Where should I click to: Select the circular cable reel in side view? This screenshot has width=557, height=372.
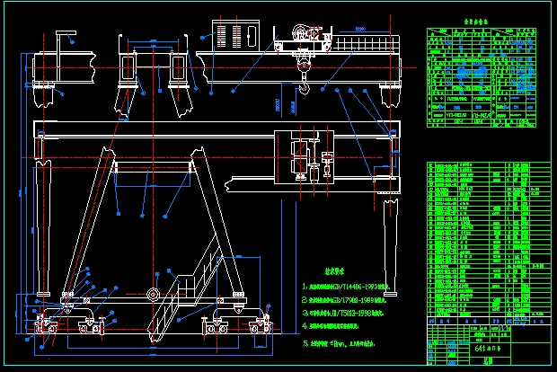[154, 296]
